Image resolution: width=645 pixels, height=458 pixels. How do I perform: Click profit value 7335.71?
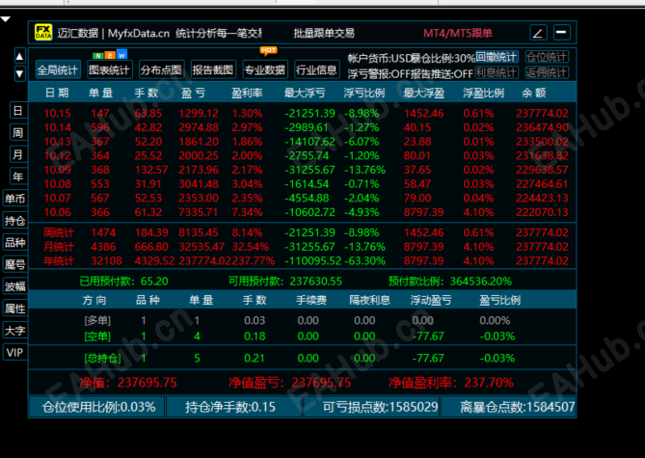(x=199, y=212)
